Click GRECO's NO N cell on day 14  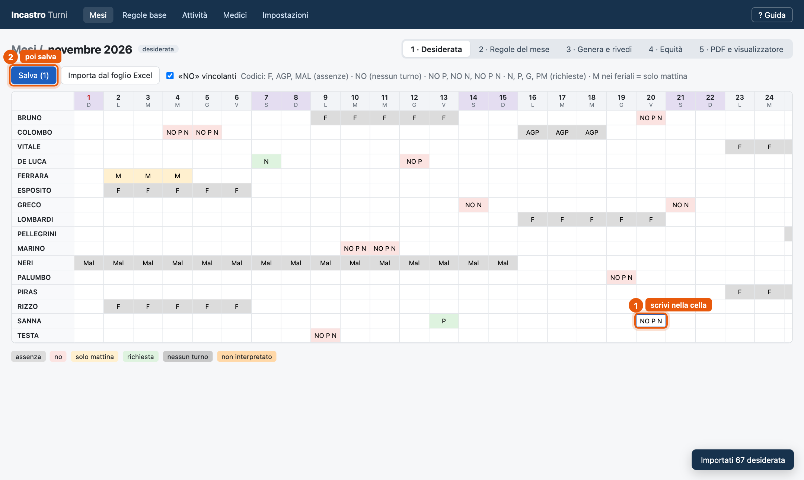pyautogui.click(x=473, y=205)
